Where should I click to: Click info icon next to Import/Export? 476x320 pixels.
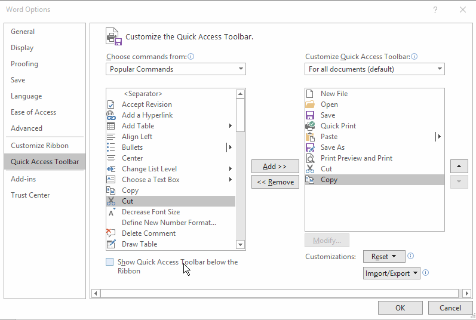[x=426, y=273]
